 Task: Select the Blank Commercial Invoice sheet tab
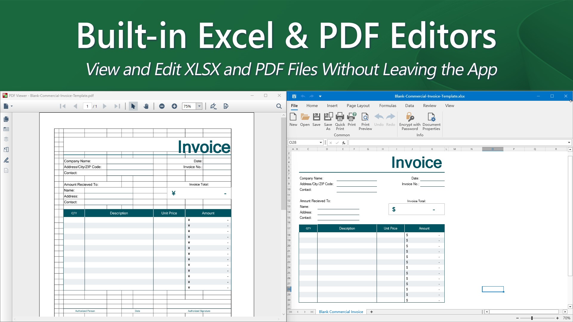coord(341,312)
